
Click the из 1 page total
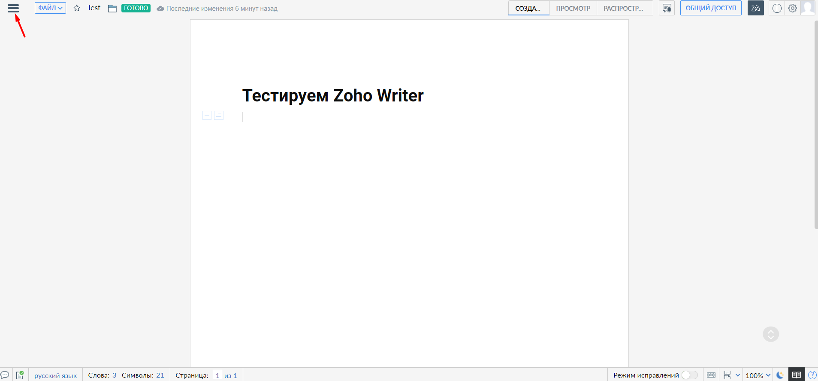coord(231,375)
